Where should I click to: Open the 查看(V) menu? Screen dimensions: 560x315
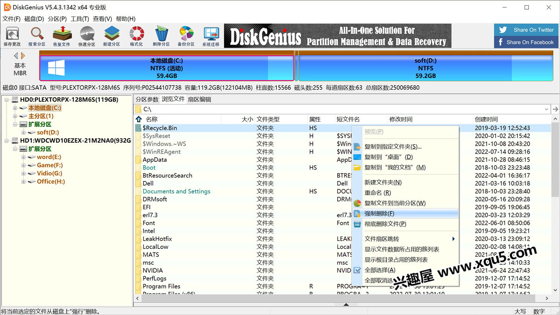(x=102, y=19)
